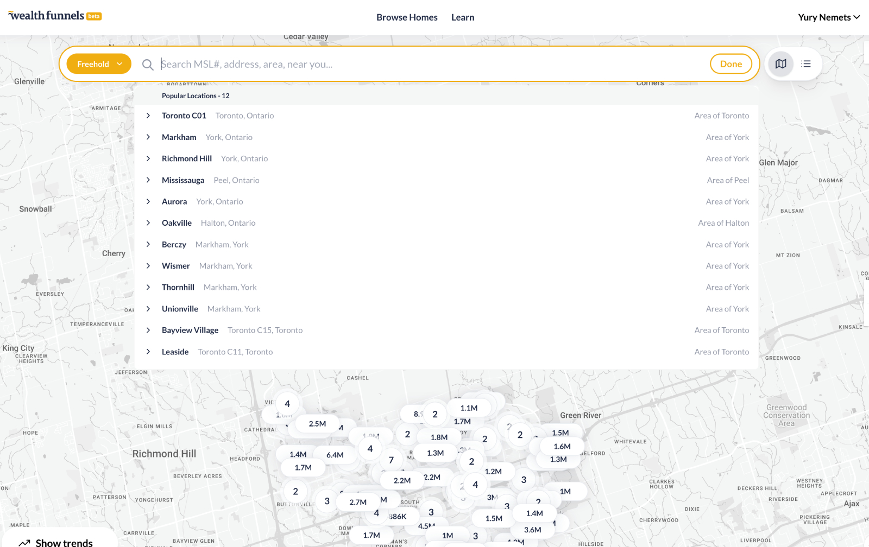Select Oakville location
The width and height of the screenshot is (869, 547).
coord(446,223)
